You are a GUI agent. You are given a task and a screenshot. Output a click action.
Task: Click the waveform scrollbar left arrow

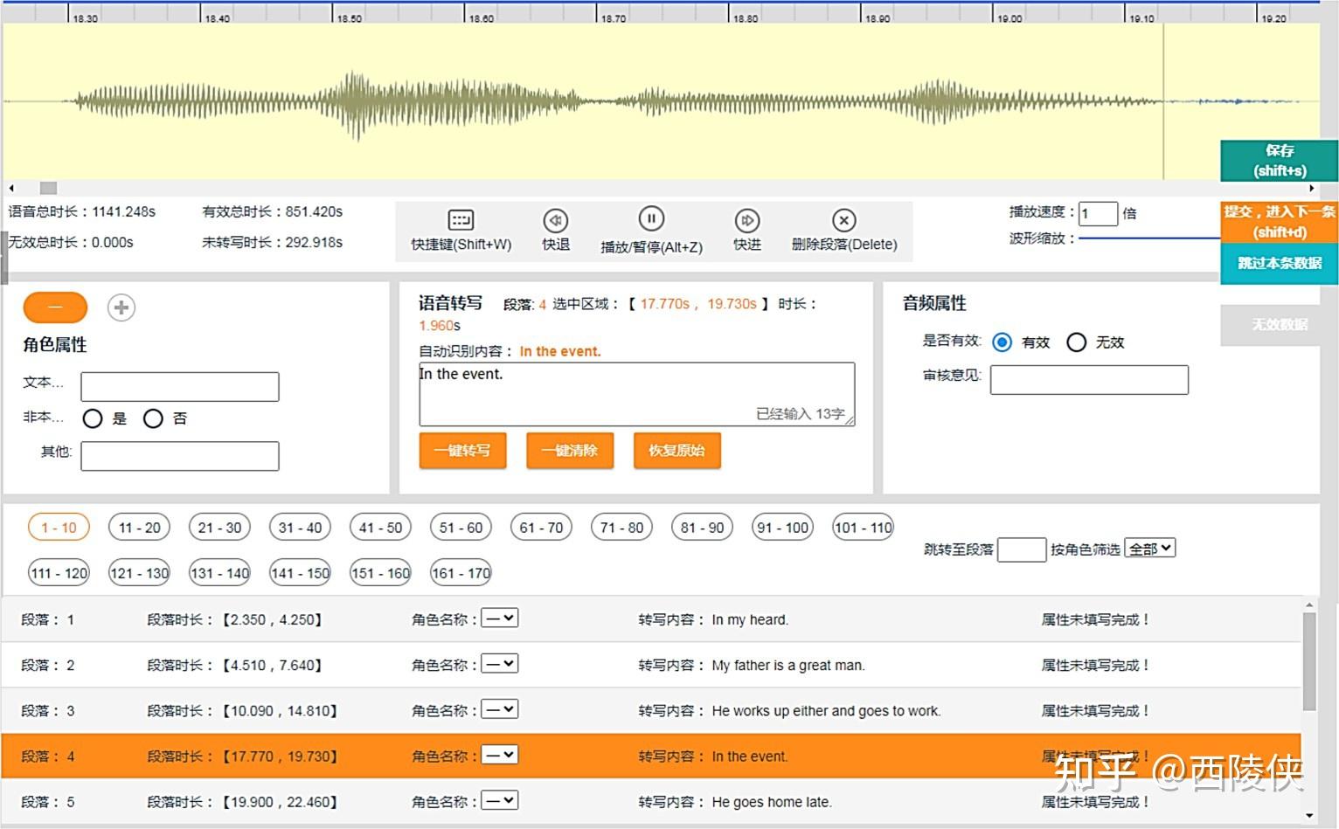11,188
